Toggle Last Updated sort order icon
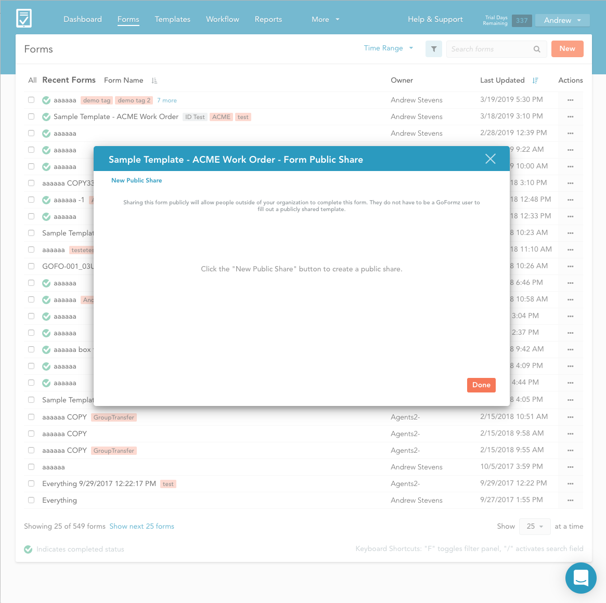Image resolution: width=606 pixels, height=603 pixels. tap(535, 81)
